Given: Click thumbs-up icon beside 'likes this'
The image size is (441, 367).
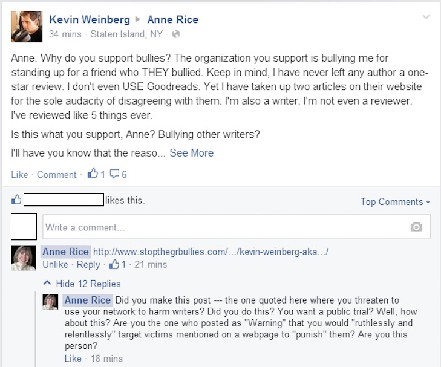Looking at the screenshot, I should coord(16,200).
